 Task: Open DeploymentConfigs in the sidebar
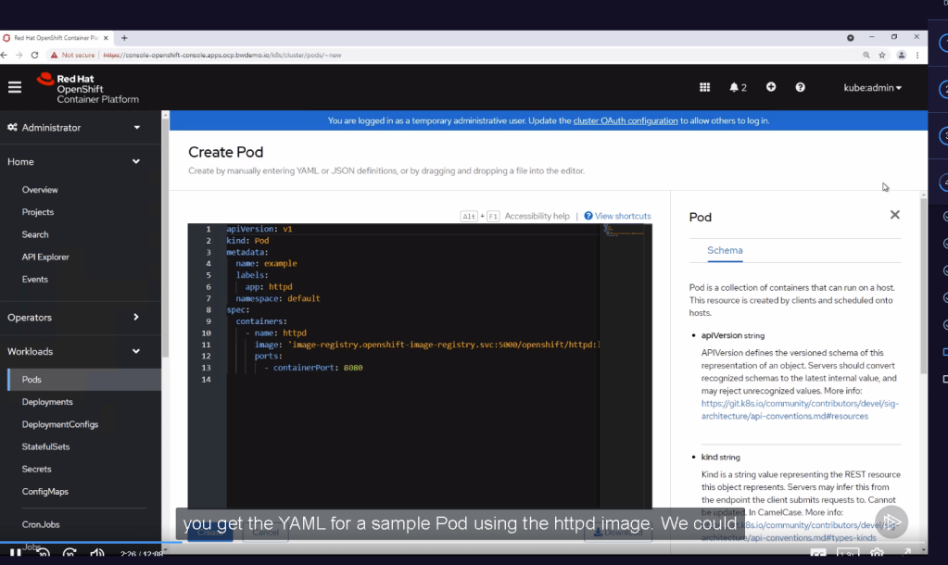[x=60, y=424]
